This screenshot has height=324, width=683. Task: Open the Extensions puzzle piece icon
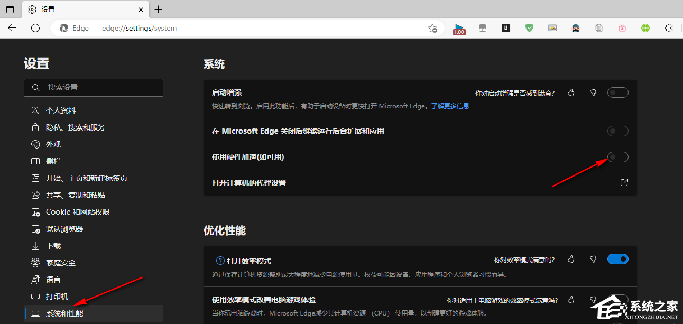click(669, 28)
